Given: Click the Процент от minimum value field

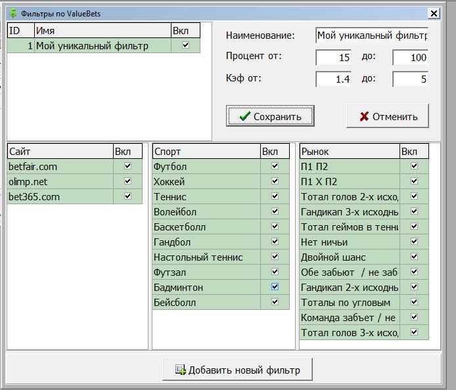Looking at the screenshot, I should pyautogui.click(x=334, y=58).
